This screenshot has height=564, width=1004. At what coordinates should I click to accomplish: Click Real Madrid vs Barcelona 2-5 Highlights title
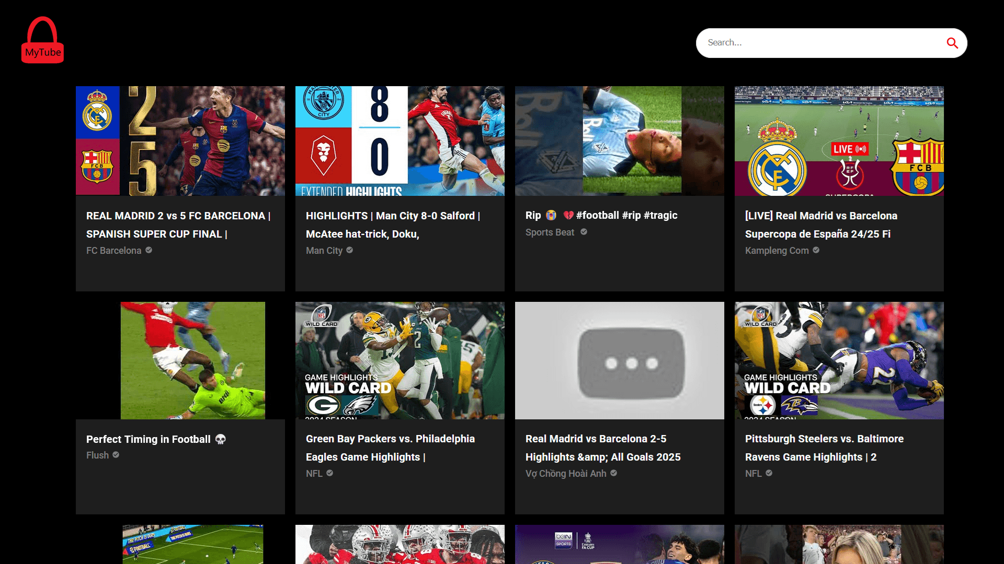click(603, 448)
